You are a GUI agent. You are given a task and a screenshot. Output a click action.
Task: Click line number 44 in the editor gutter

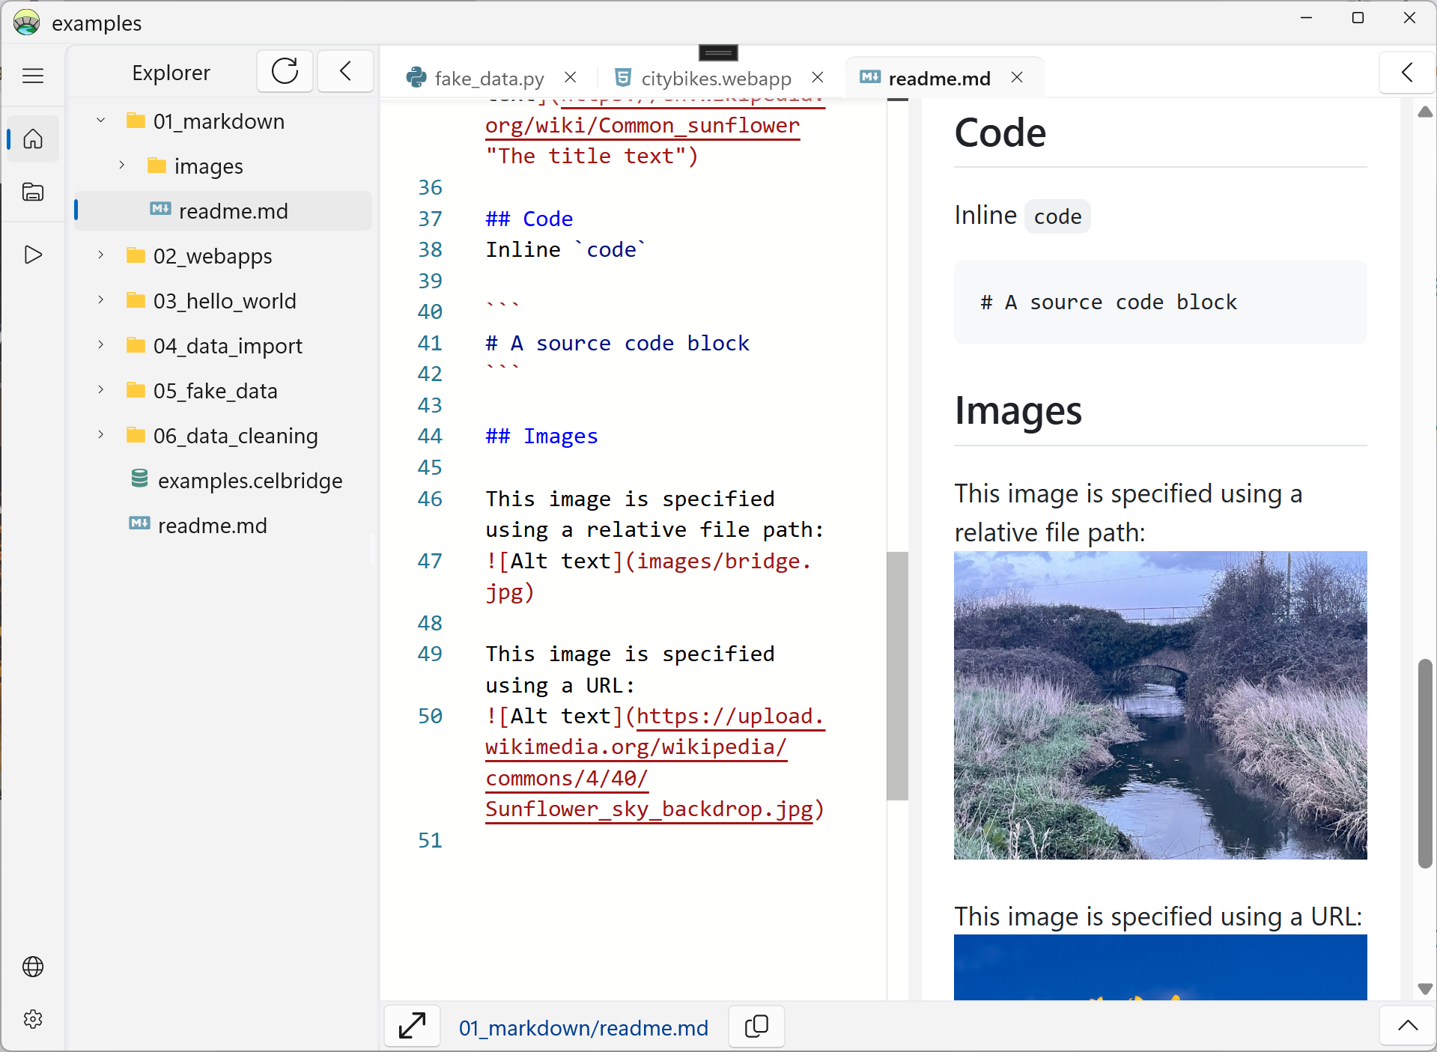pos(430,436)
